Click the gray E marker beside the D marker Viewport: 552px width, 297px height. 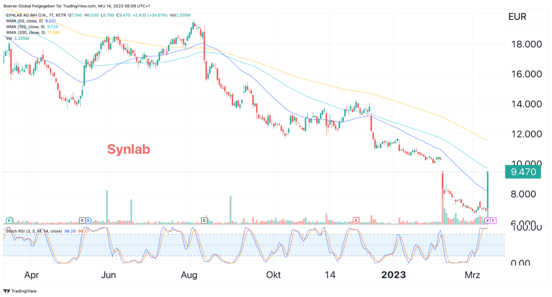[x=82, y=221]
